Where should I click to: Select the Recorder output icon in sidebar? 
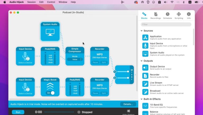coord(145,76)
